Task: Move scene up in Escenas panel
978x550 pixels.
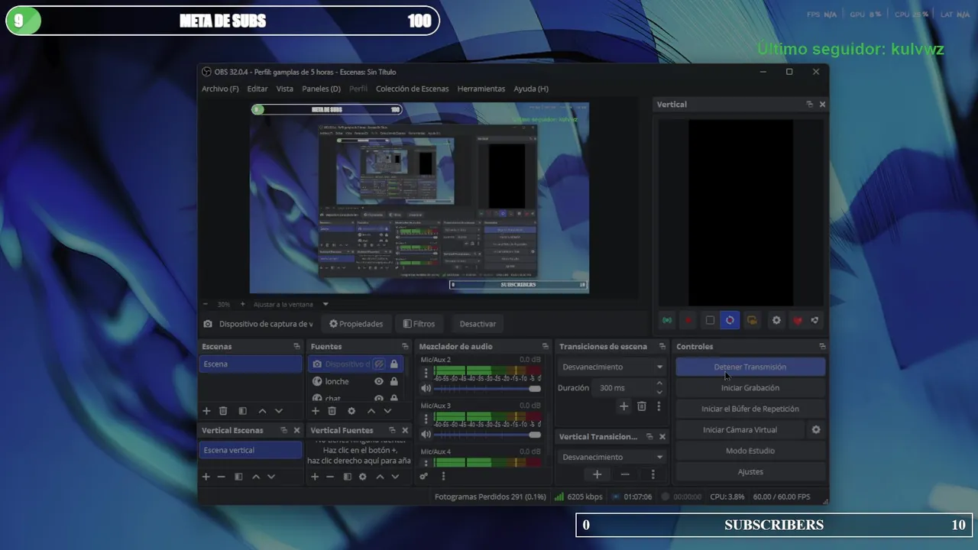Action: point(262,411)
